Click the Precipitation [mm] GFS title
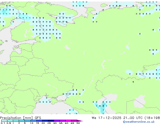This screenshot has width=160, height=124. (x=20, y=118)
